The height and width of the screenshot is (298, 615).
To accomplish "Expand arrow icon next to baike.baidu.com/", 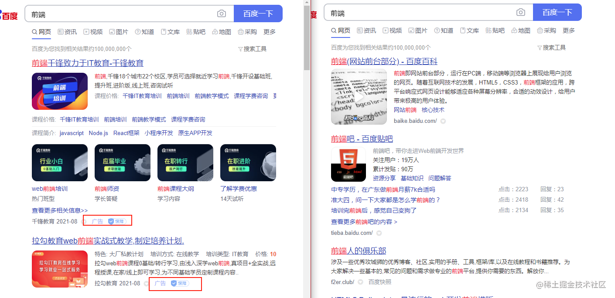I will point(443,121).
